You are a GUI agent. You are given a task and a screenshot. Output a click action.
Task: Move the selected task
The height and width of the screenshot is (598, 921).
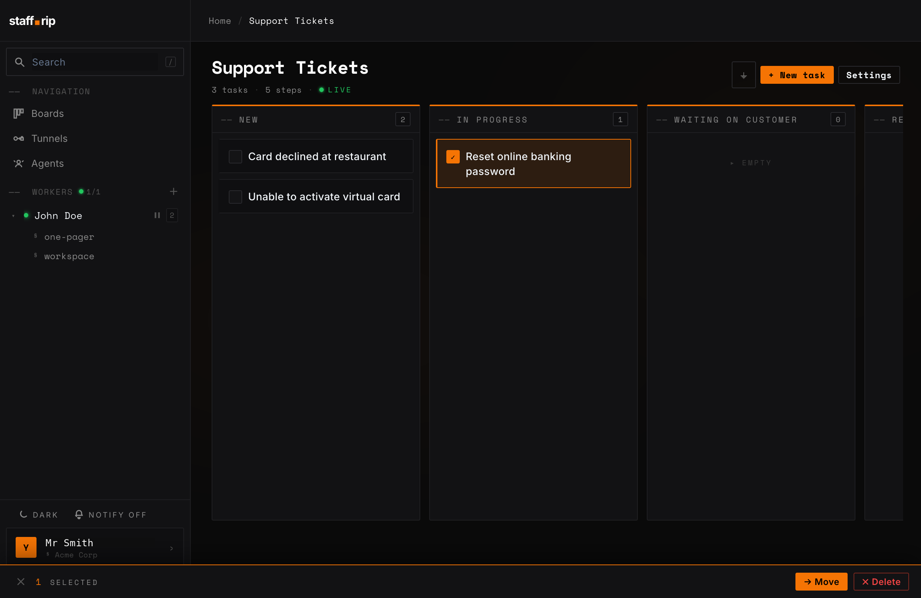pos(821,582)
